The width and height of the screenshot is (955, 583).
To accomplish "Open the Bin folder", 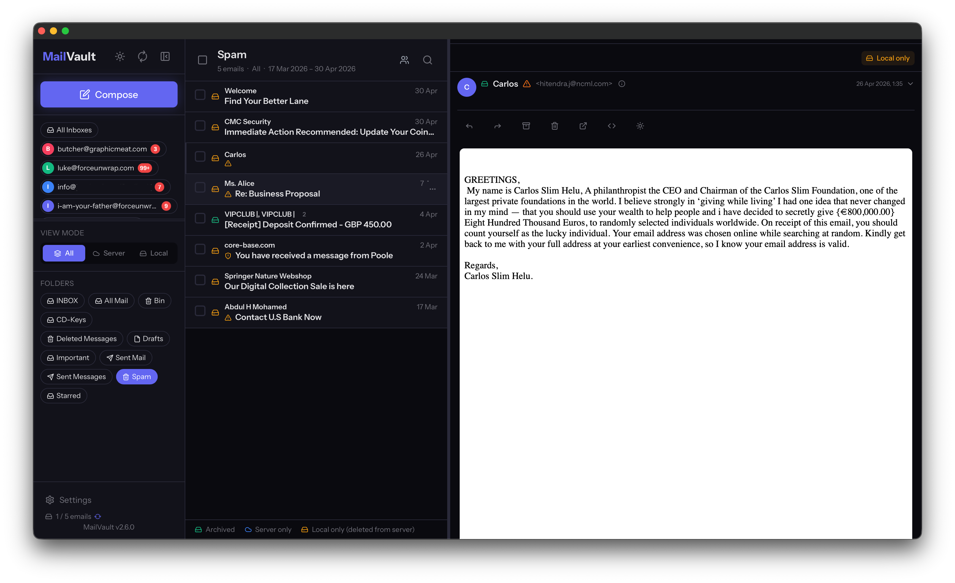I will click(x=155, y=301).
